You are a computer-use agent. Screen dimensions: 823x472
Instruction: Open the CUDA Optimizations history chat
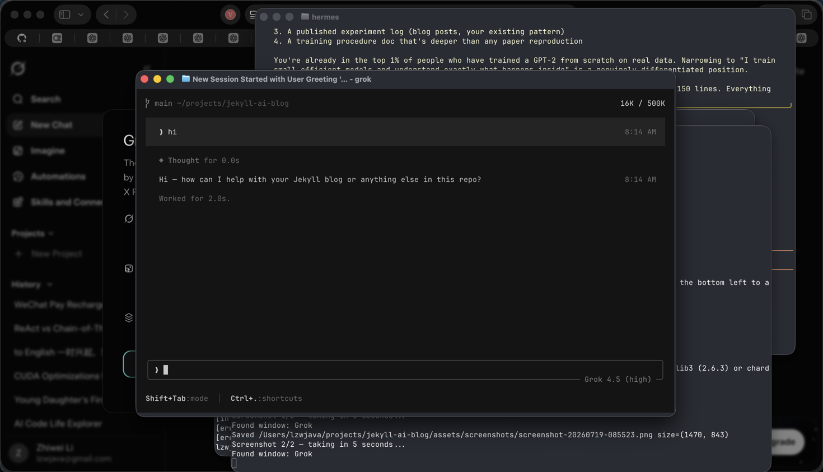tap(58, 376)
